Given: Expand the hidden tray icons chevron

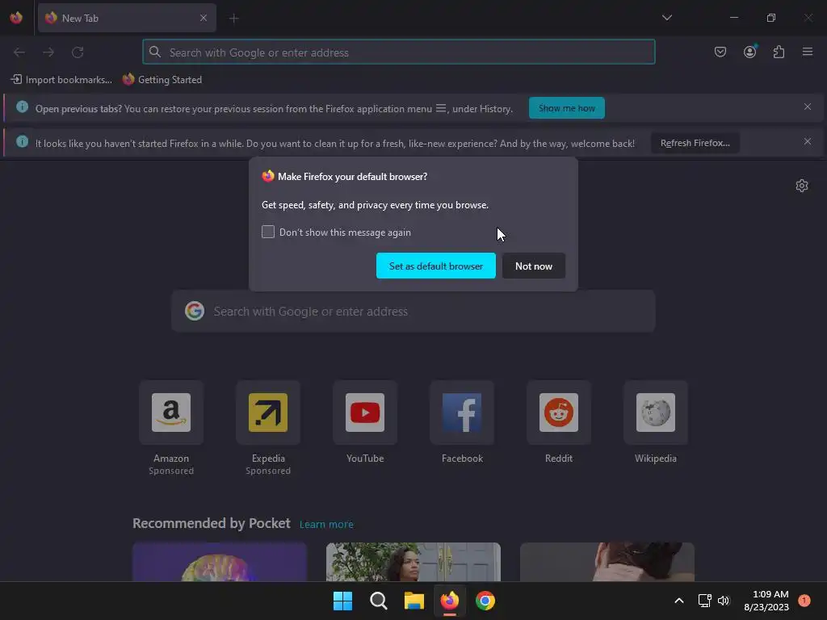Looking at the screenshot, I should [x=679, y=601].
